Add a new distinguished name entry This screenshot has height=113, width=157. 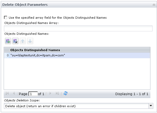click(x=8, y=41)
